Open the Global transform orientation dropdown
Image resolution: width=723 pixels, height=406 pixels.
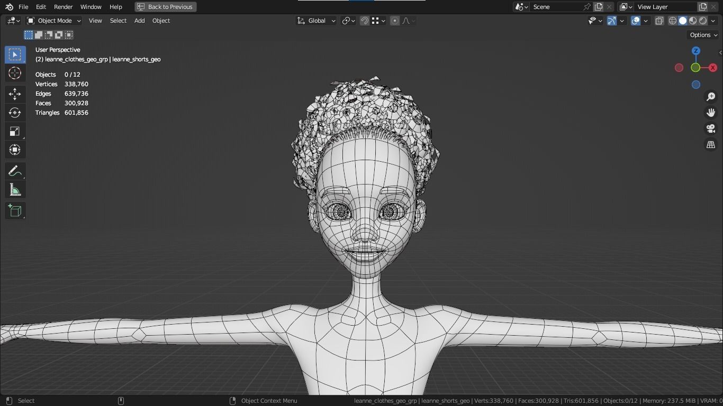(x=316, y=21)
